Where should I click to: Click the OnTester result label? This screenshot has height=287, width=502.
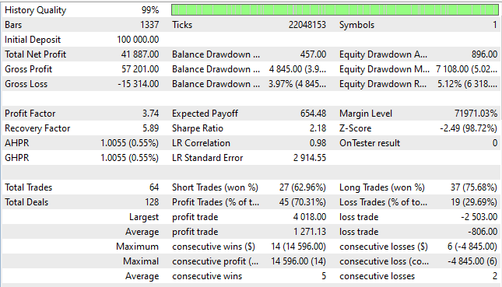pos(370,142)
